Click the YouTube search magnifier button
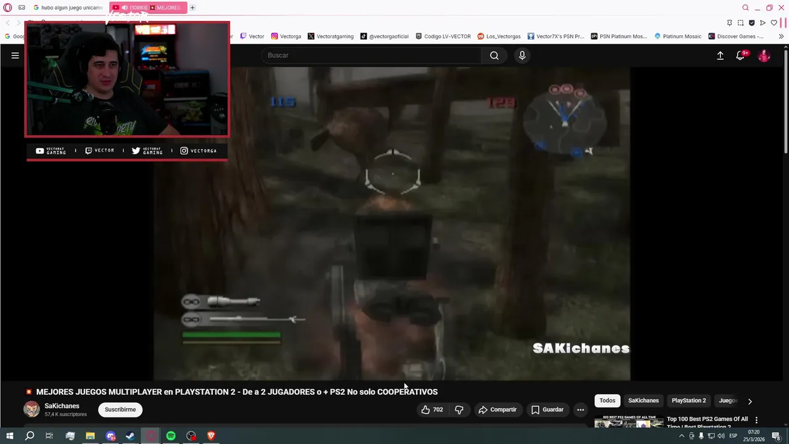 pos(494,55)
